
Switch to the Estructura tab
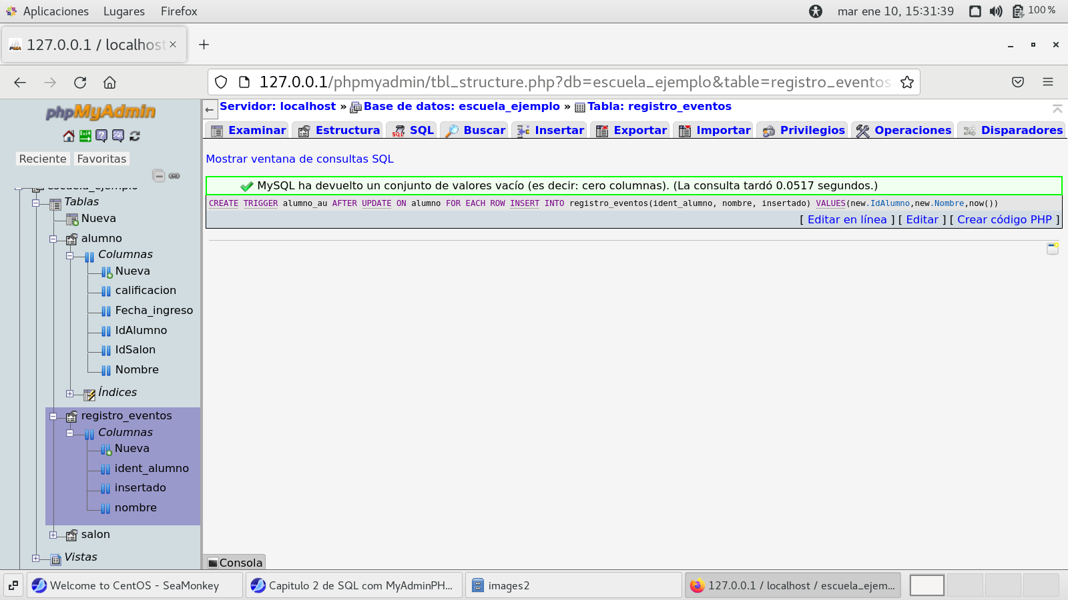click(x=346, y=130)
